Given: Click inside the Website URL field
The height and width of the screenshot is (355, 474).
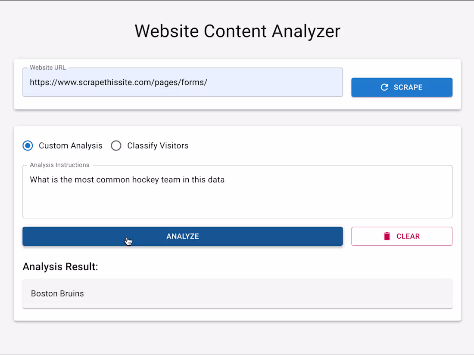Looking at the screenshot, I should coord(182,82).
